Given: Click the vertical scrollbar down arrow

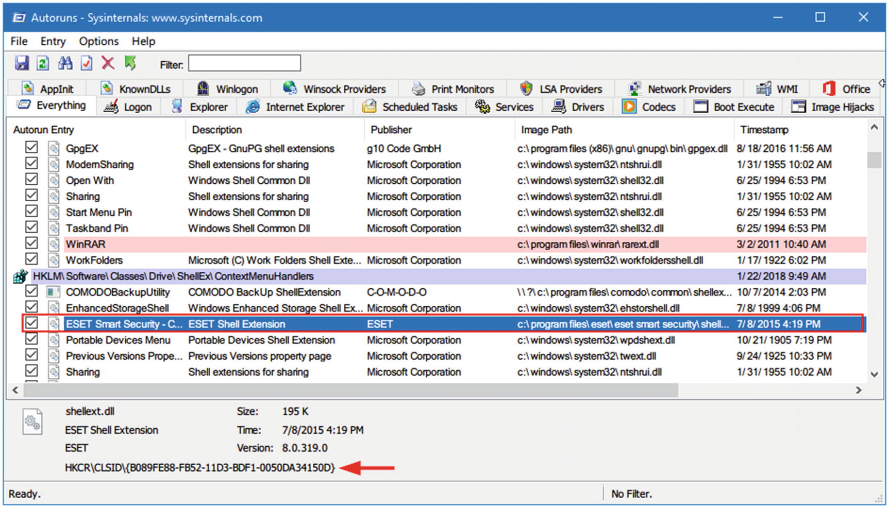Looking at the screenshot, I should pos(874,374).
